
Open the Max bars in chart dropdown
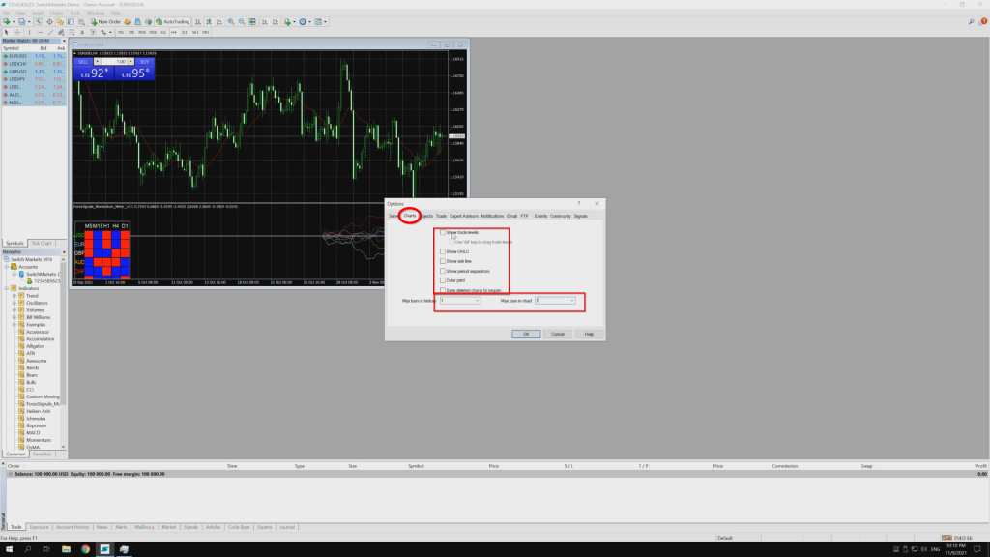pyautogui.click(x=572, y=301)
